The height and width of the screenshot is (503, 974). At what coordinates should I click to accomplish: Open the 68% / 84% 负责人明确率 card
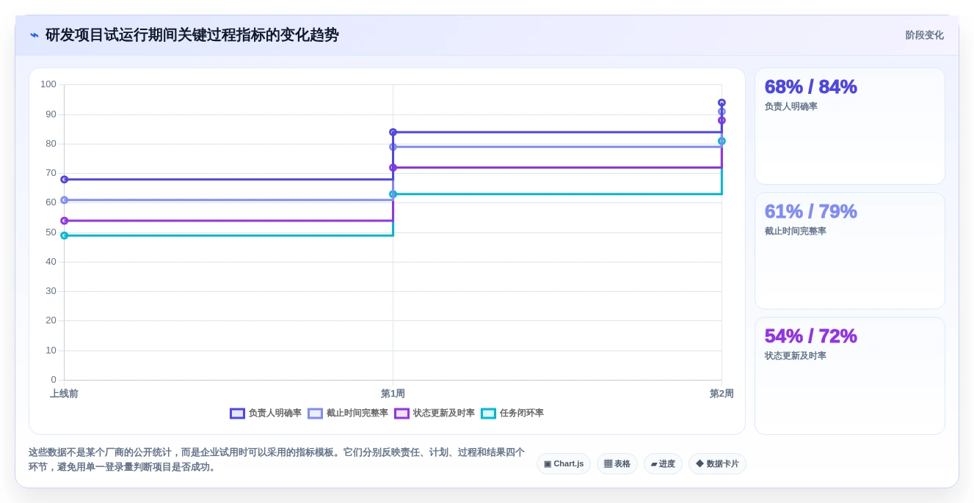coord(850,126)
